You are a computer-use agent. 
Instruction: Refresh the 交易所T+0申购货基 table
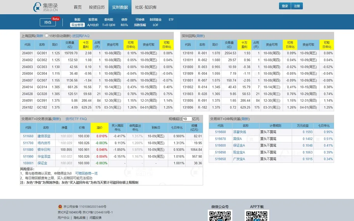pos(245,119)
